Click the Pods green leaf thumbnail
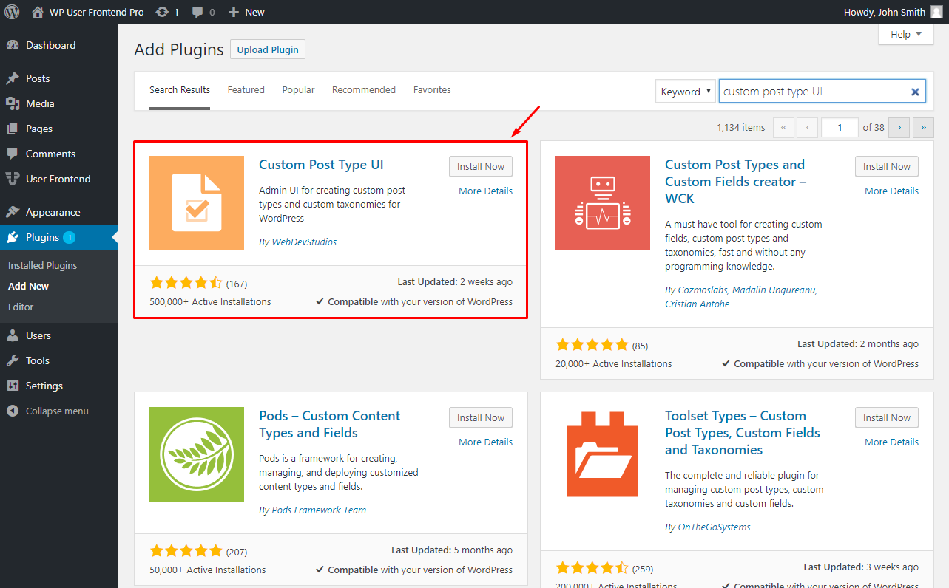Screen dimensions: 949x588 click(x=197, y=454)
